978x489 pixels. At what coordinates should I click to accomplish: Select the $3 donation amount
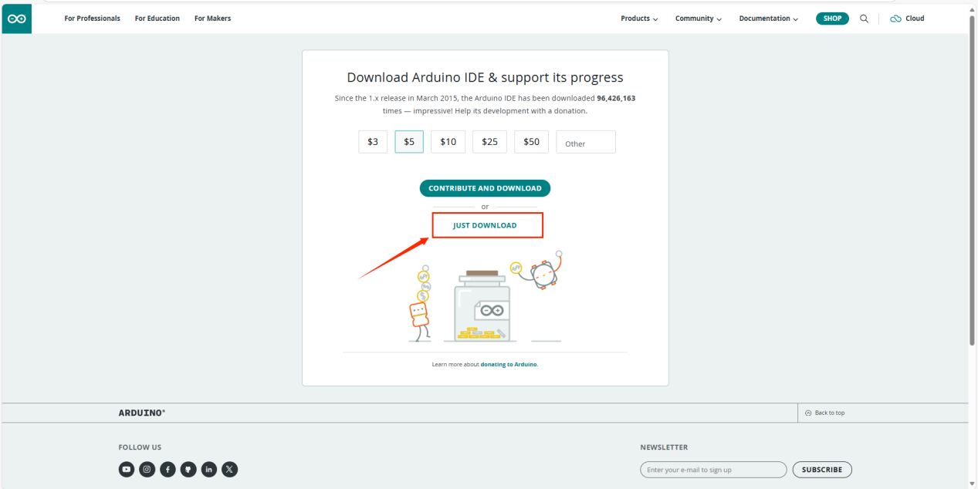point(373,142)
